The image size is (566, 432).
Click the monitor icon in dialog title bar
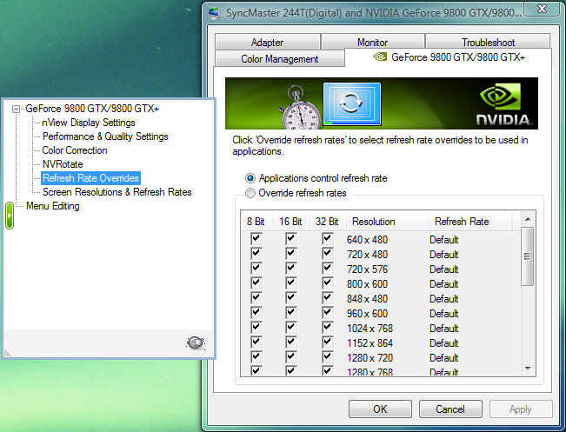coord(214,13)
